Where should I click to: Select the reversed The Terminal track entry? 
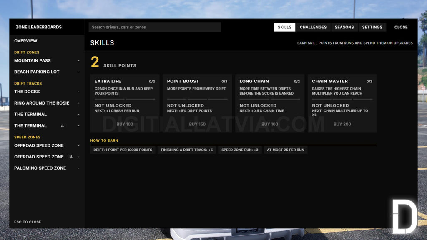click(47, 126)
